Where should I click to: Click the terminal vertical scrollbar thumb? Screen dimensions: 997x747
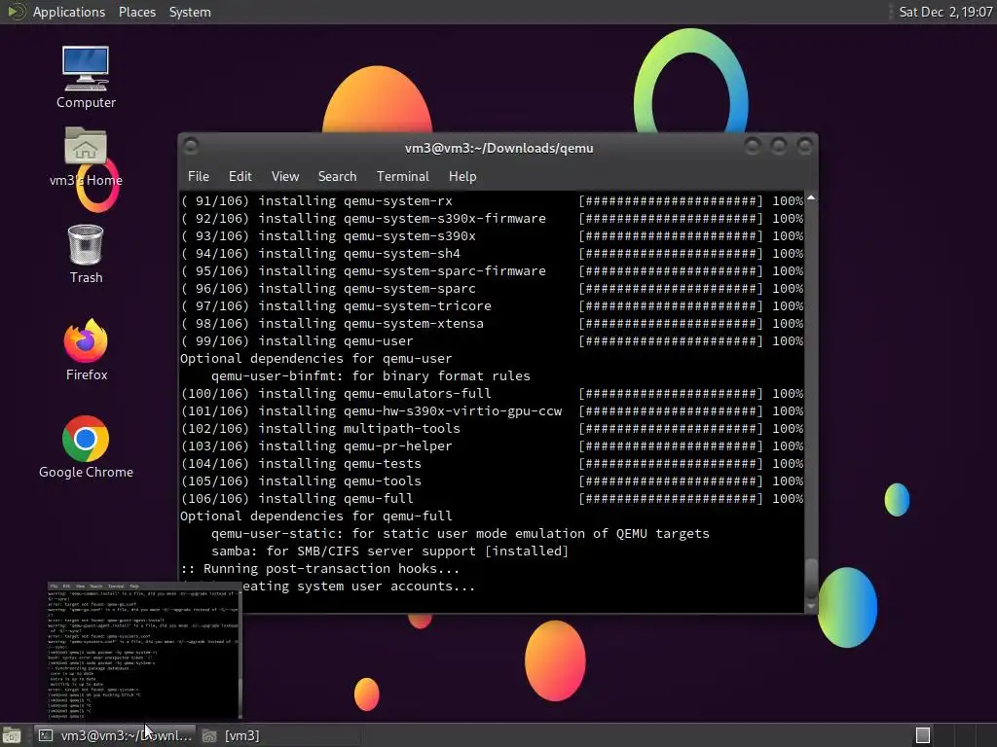(811, 577)
